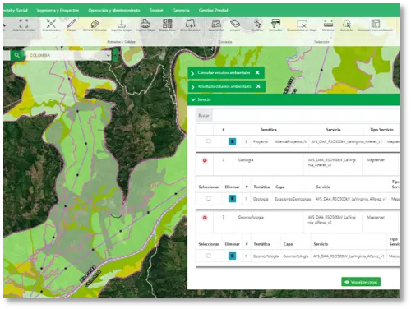Open the Gerencia menu
Image resolution: width=411 pixels, height=309 pixels.
181,11
